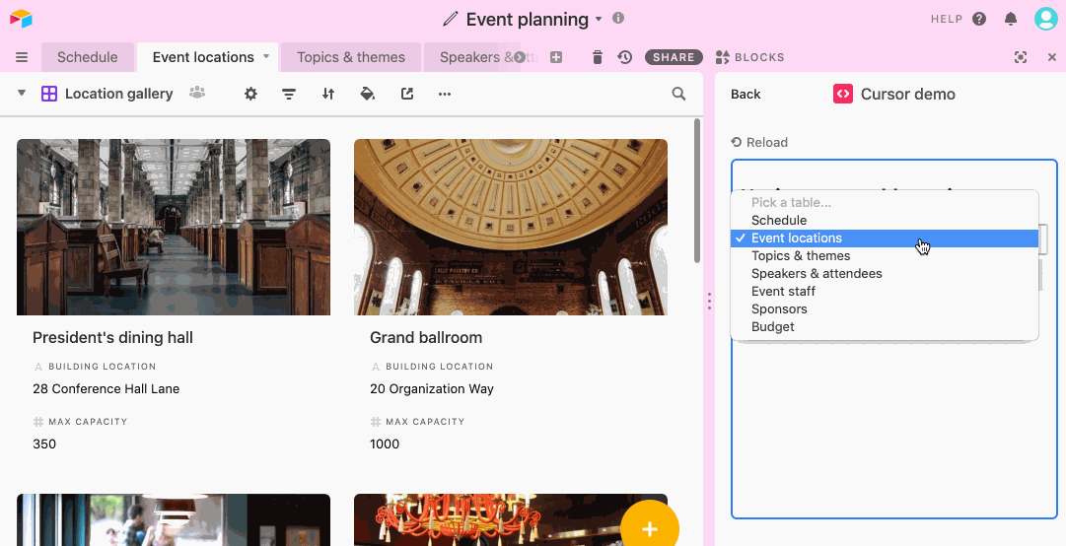1066x546 pixels.
Task: Open the gallery customize cards gear icon
Action: (250, 94)
